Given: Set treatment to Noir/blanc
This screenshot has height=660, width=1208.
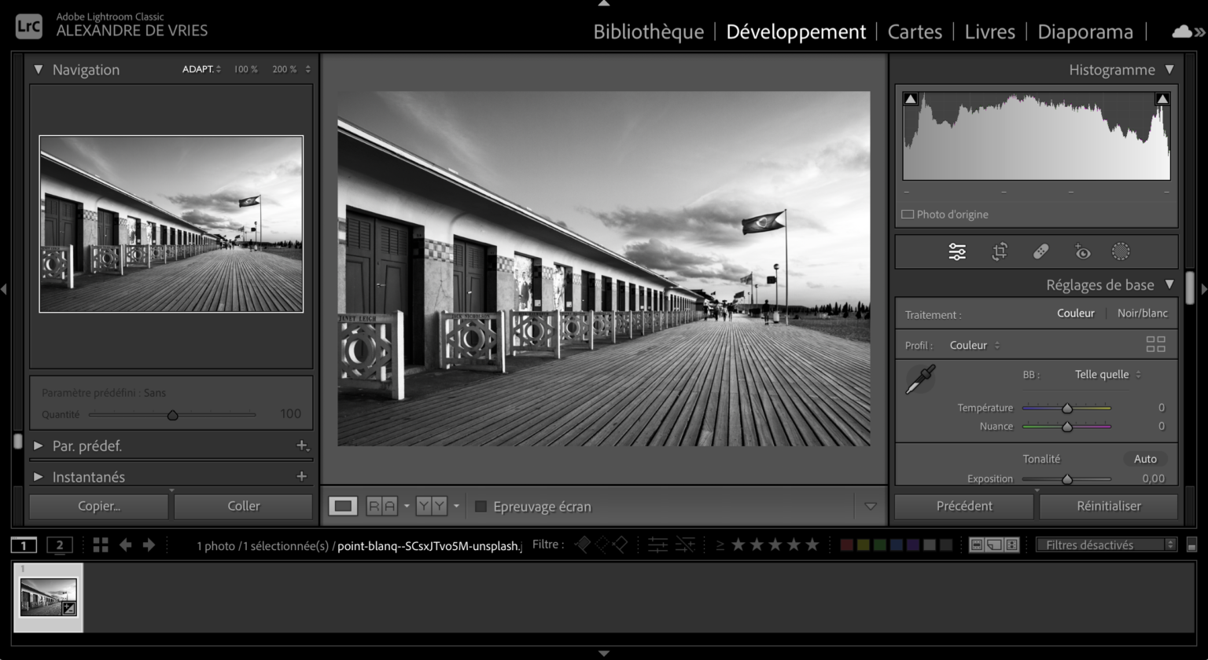Looking at the screenshot, I should coord(1142,313).
